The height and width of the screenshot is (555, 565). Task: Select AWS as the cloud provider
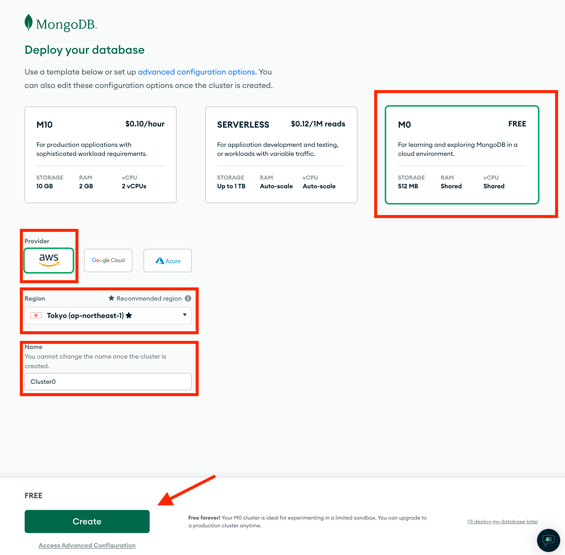[x=49, y=260]
